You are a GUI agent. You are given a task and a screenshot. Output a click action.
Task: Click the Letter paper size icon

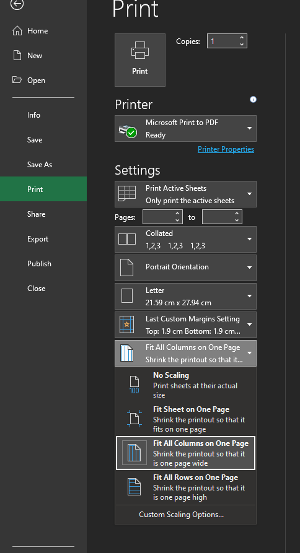[x=126, y=296]
